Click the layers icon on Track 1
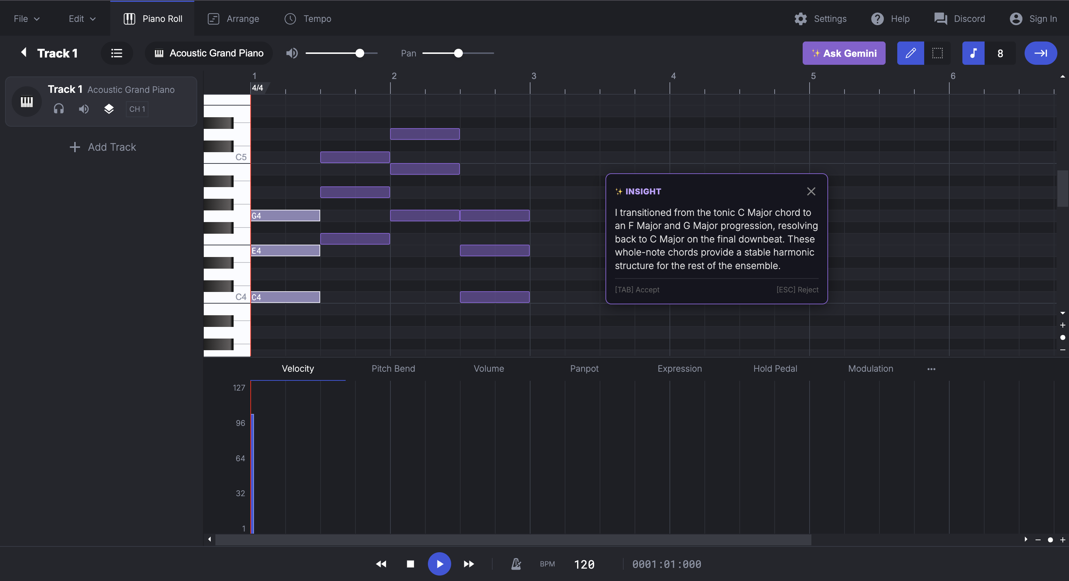Screen dimensions: 1069x581 (109, 109)
